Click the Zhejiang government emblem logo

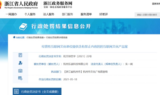tap(1, 4)
